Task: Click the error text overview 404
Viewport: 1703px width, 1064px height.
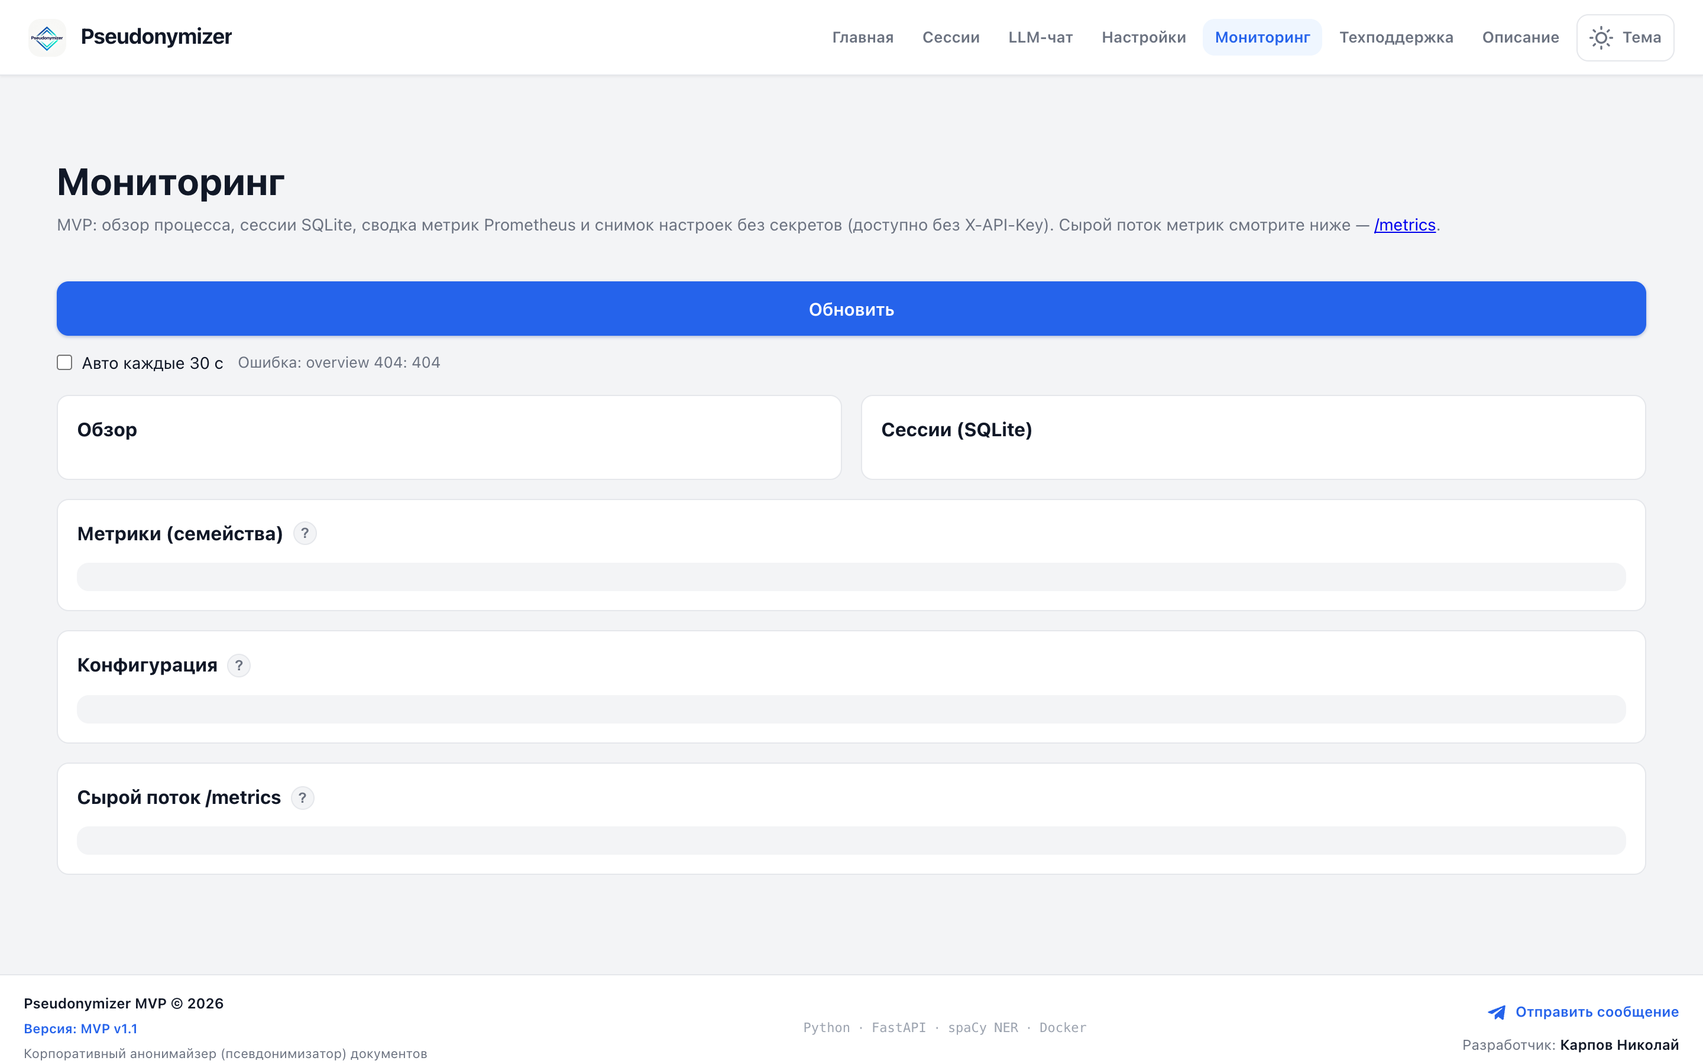Action: coord(339,362)
